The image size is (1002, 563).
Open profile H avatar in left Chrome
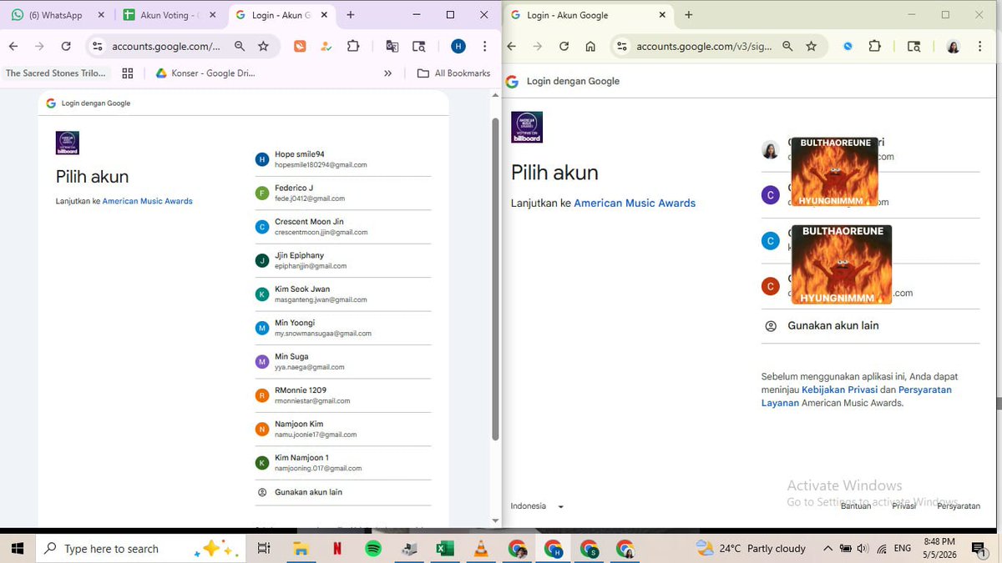click(x=458, y=47)
